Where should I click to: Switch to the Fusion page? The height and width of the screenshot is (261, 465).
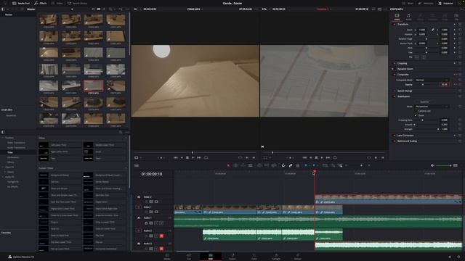[x=232, y=256]
